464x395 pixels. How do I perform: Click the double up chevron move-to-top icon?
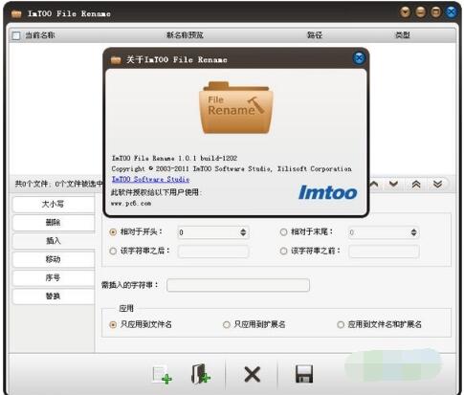tap(416, 184)
